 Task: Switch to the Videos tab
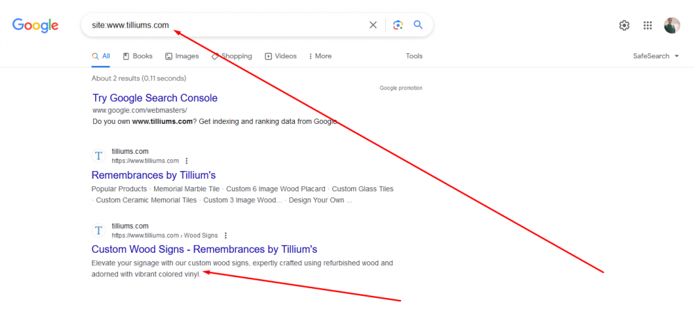click(x=280, y=56)
